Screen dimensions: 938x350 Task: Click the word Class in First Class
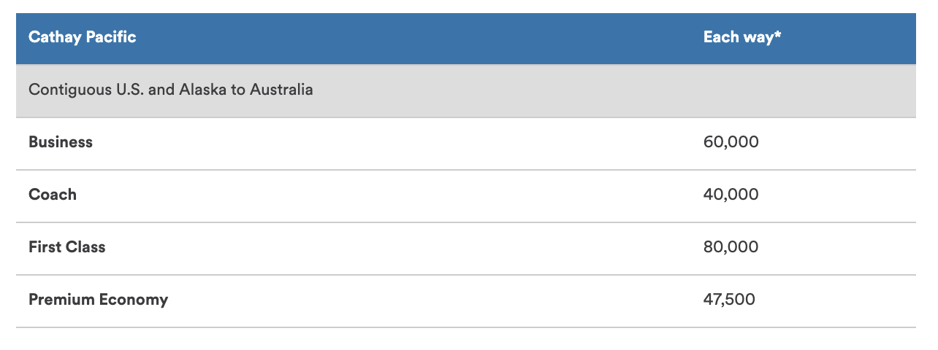(86, 247)
